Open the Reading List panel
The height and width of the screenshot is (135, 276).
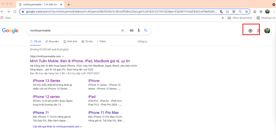(266, 18)
